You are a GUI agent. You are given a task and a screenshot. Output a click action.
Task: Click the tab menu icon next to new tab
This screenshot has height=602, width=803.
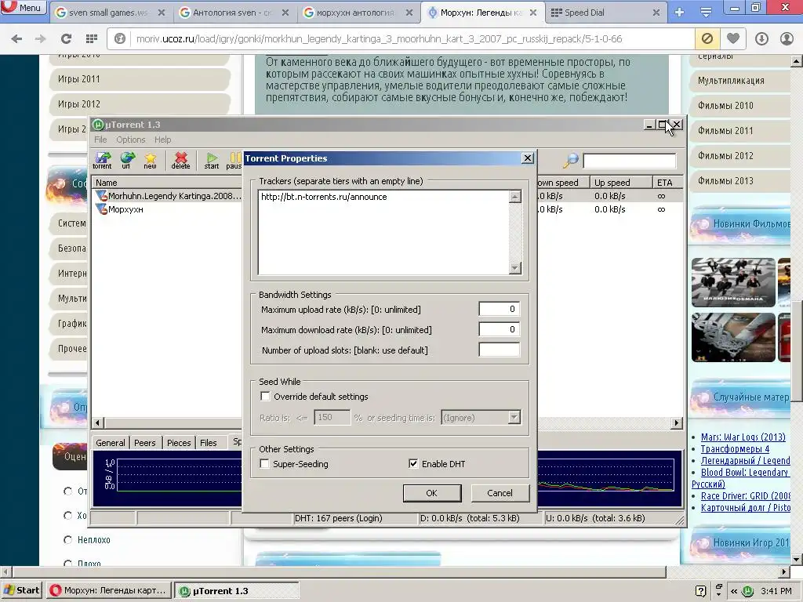[x=706, y=13]
